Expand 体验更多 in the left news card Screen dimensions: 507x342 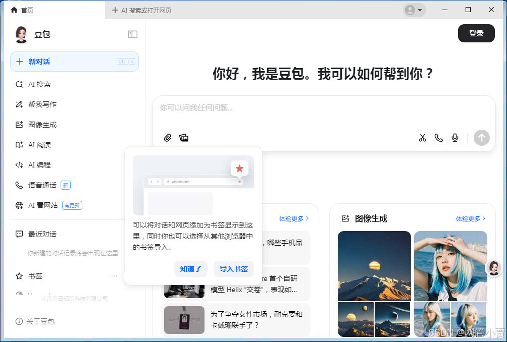(x=293, y=218)
